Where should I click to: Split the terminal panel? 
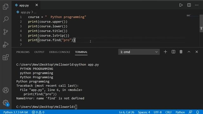[173, 52]
